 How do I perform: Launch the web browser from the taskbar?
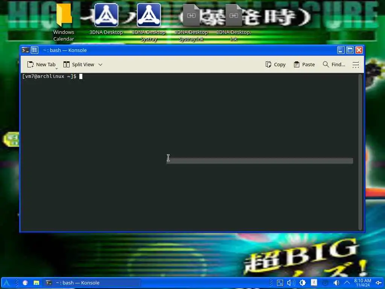(25, 283)
